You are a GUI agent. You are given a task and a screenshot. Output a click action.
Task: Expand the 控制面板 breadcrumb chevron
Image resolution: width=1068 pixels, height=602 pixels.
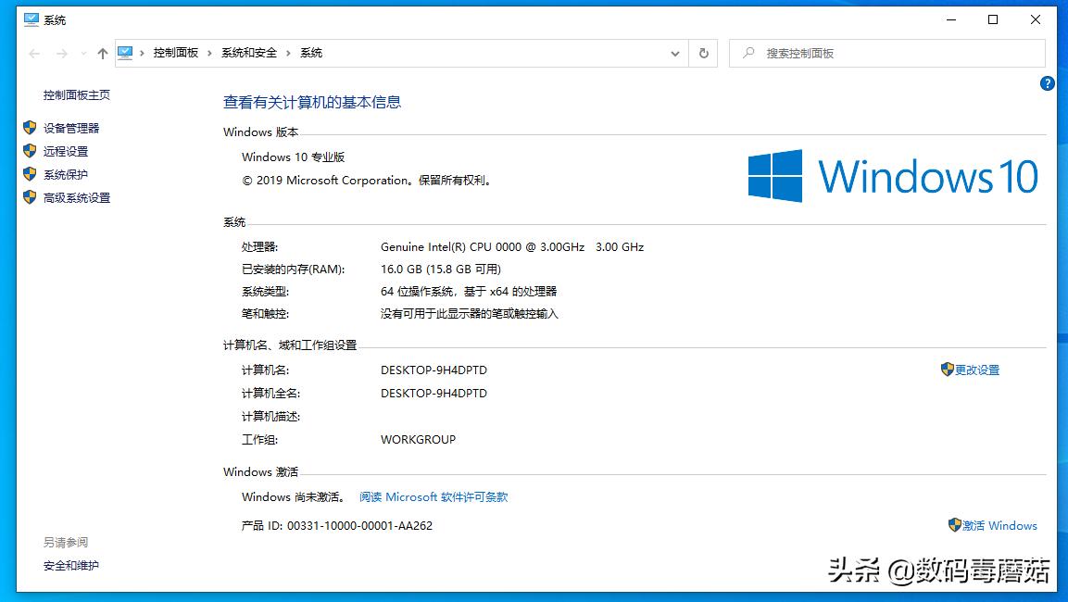(210, 53)
